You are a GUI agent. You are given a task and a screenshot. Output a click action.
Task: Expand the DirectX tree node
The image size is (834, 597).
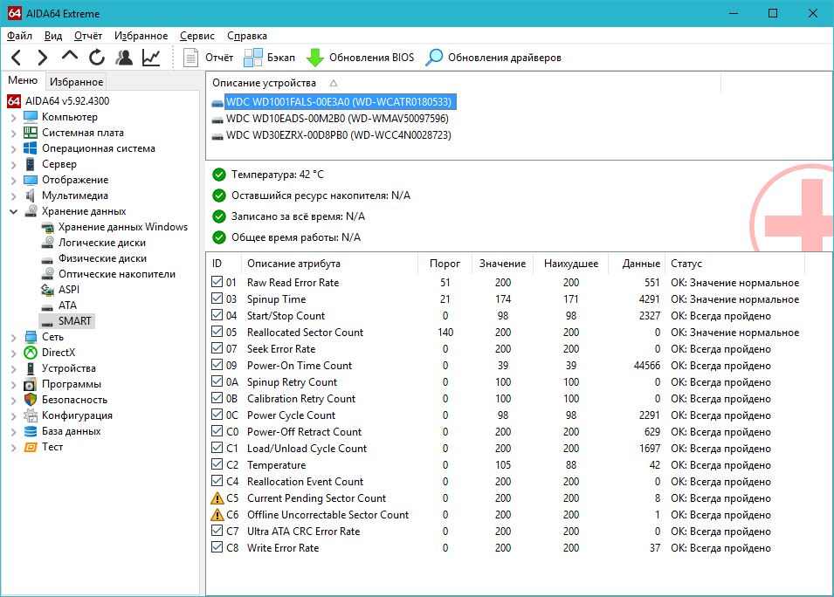point(14,353)
